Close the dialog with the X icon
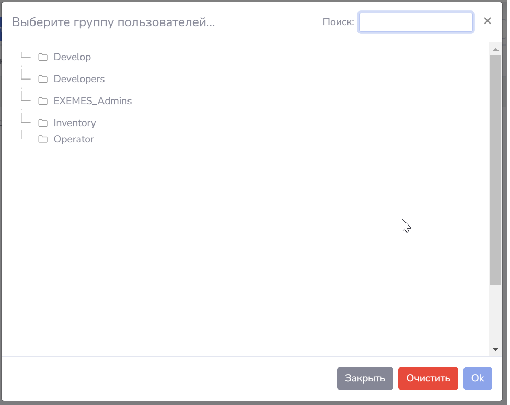 (488, 21)
